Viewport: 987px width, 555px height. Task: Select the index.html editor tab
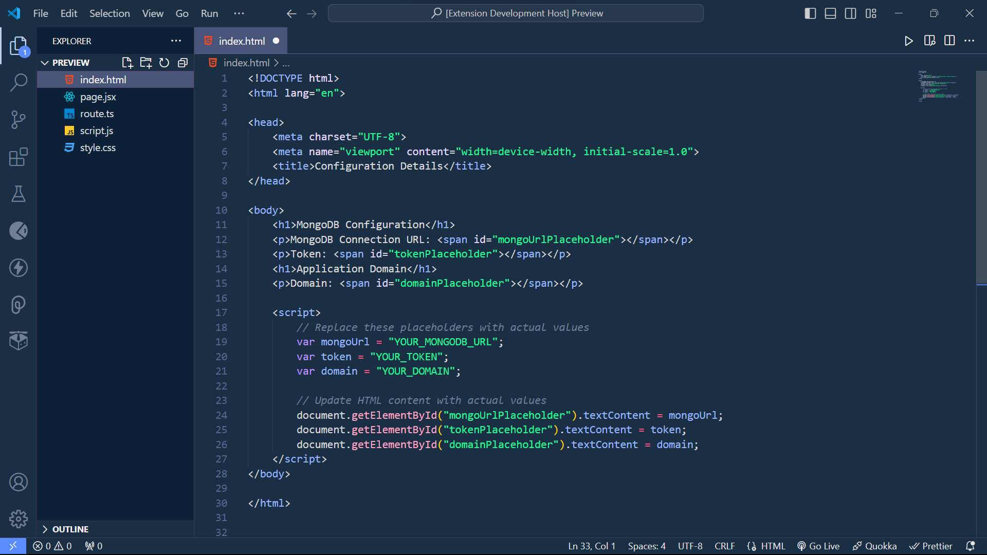(241, 41)
